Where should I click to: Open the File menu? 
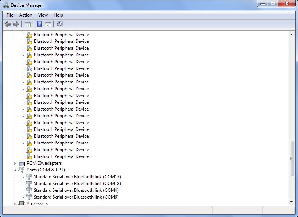coord(10,15)
